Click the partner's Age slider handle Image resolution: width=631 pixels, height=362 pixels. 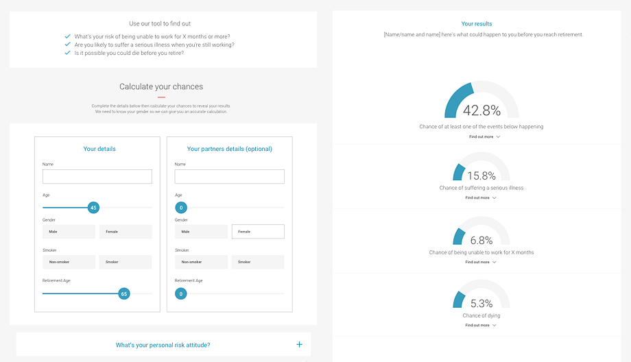tap(181, 208)
